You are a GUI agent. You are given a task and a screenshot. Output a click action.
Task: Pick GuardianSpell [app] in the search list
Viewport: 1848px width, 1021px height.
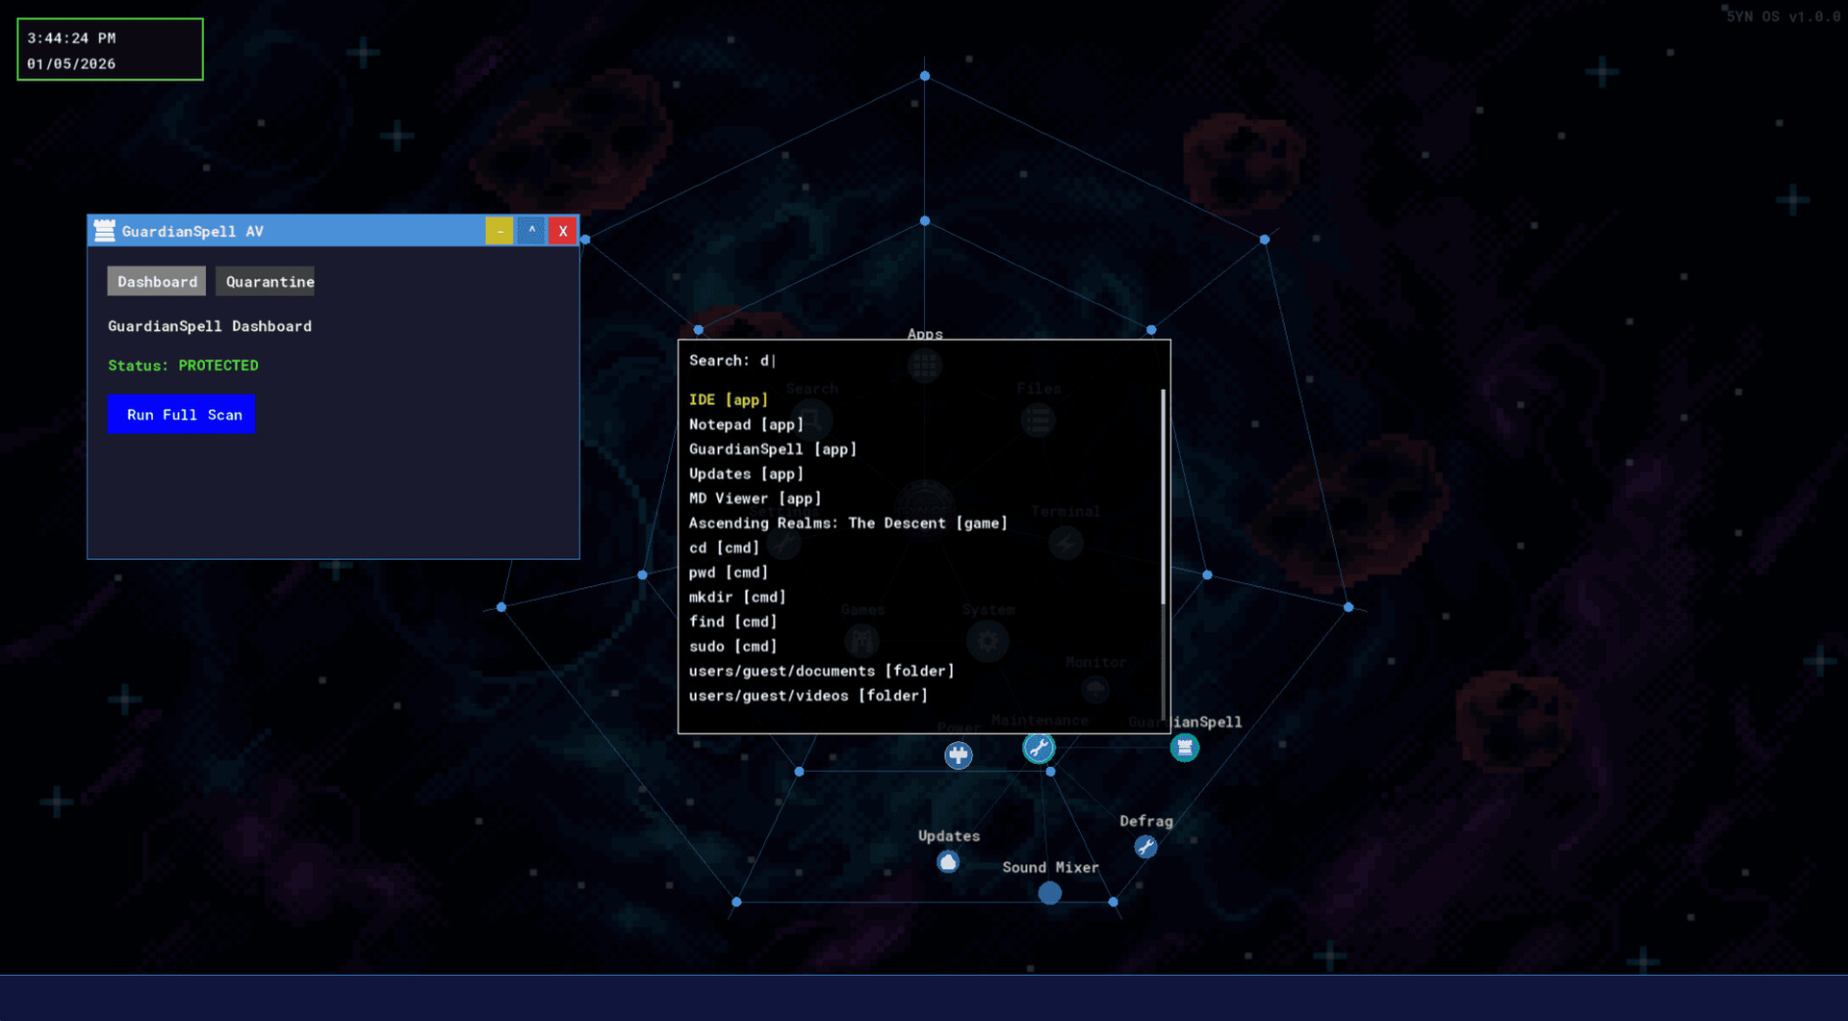(x=773, y=449)
